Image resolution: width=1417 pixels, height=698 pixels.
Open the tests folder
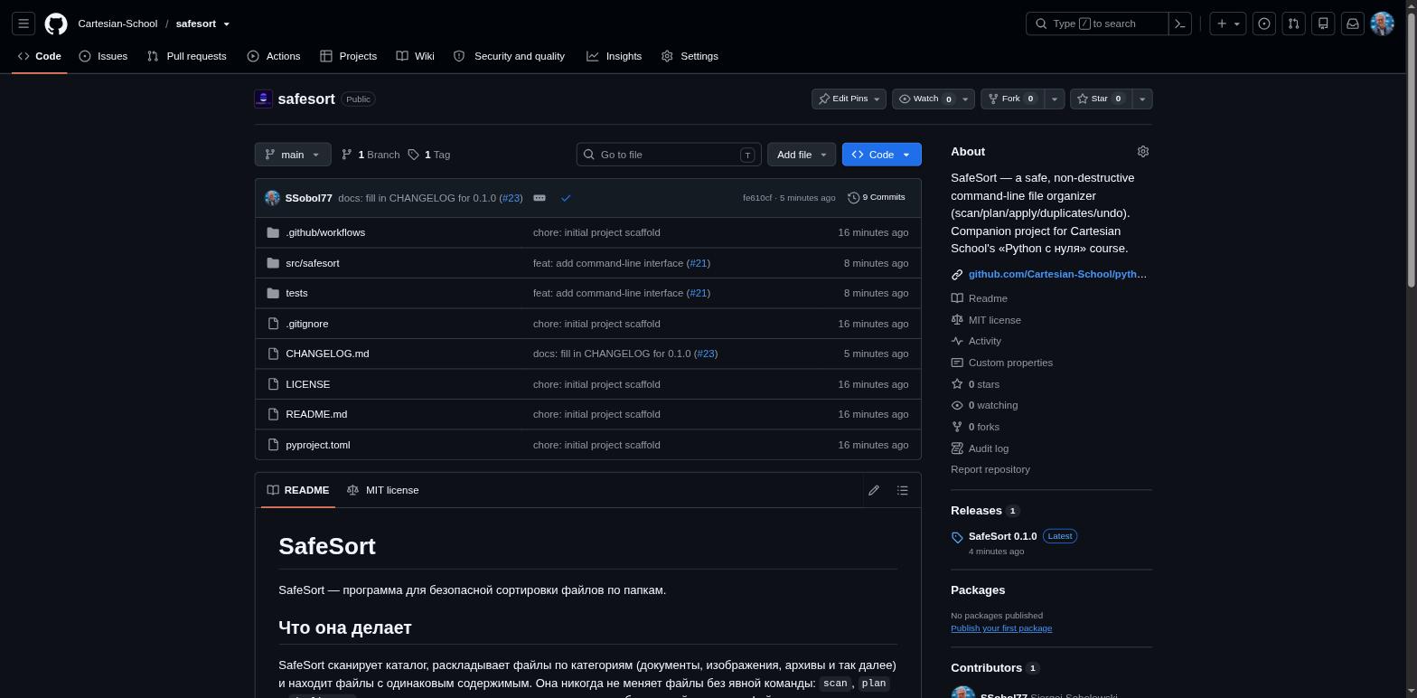(296, 293)
